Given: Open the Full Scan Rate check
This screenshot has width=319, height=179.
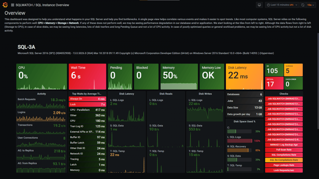Looking at the screenshot, I should coord(284,150).
